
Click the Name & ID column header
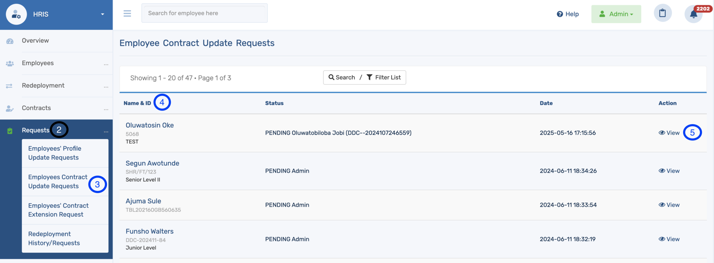click(x=137, y=103)
